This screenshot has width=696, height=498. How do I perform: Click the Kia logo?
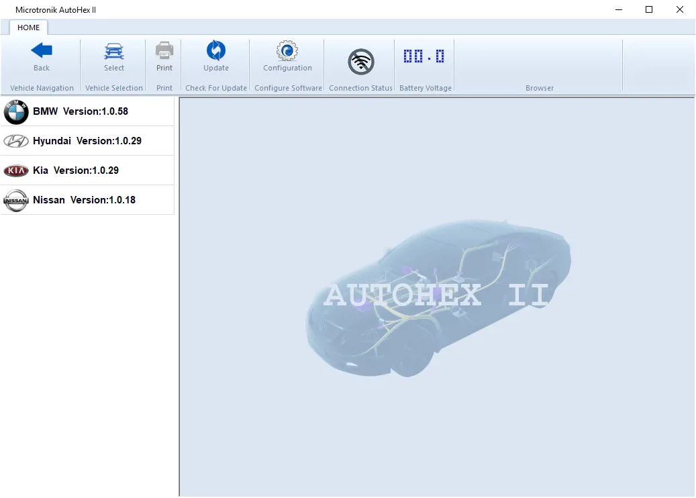[x=16, y=170]
